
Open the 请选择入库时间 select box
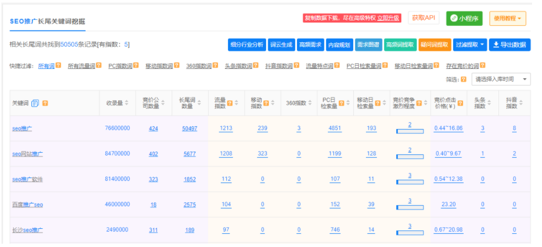click(501, 79)
